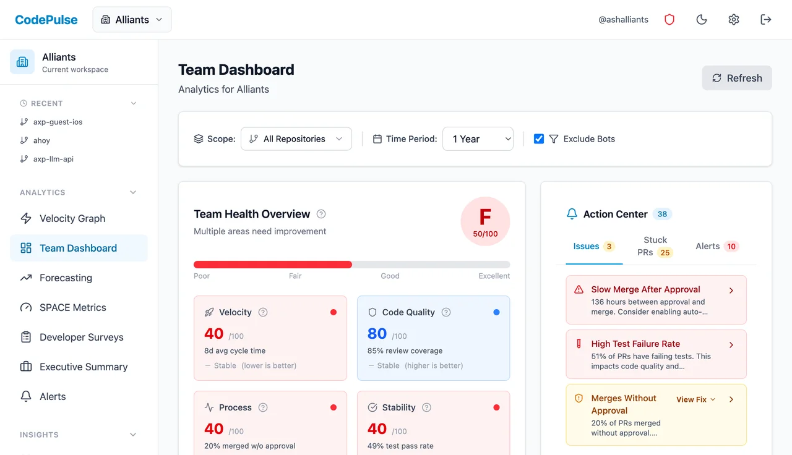Click the @ashalliants username
792x455 pixels.
pos(624,20)
